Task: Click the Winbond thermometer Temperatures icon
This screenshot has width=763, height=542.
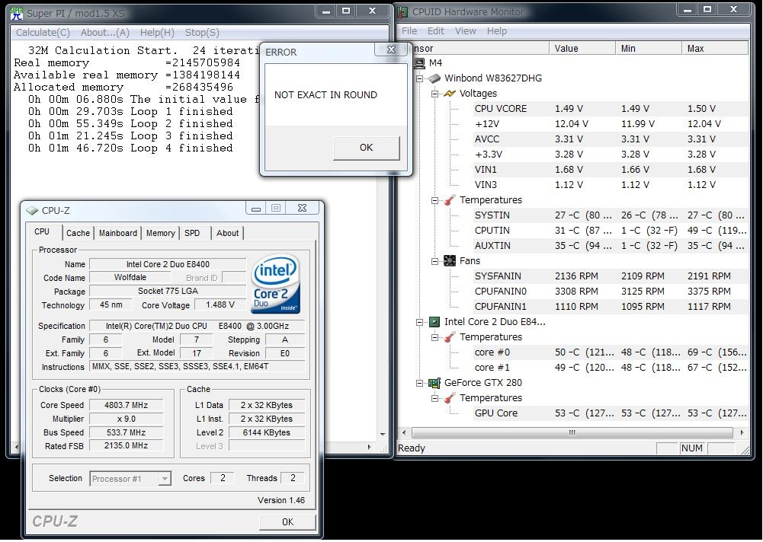Action: [449, 200]
